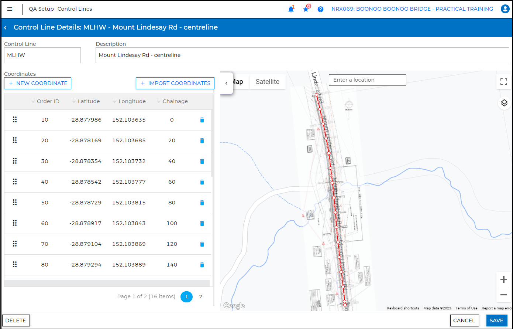Zoom in on the map
The height and width of the screenshot is (329, 513).
(x=503, y=279)
